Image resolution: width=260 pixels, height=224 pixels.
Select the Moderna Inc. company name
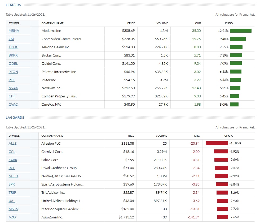point(52,31)
